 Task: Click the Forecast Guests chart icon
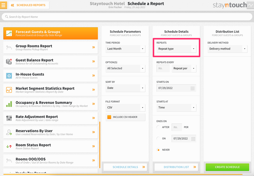tap(9, 33)
